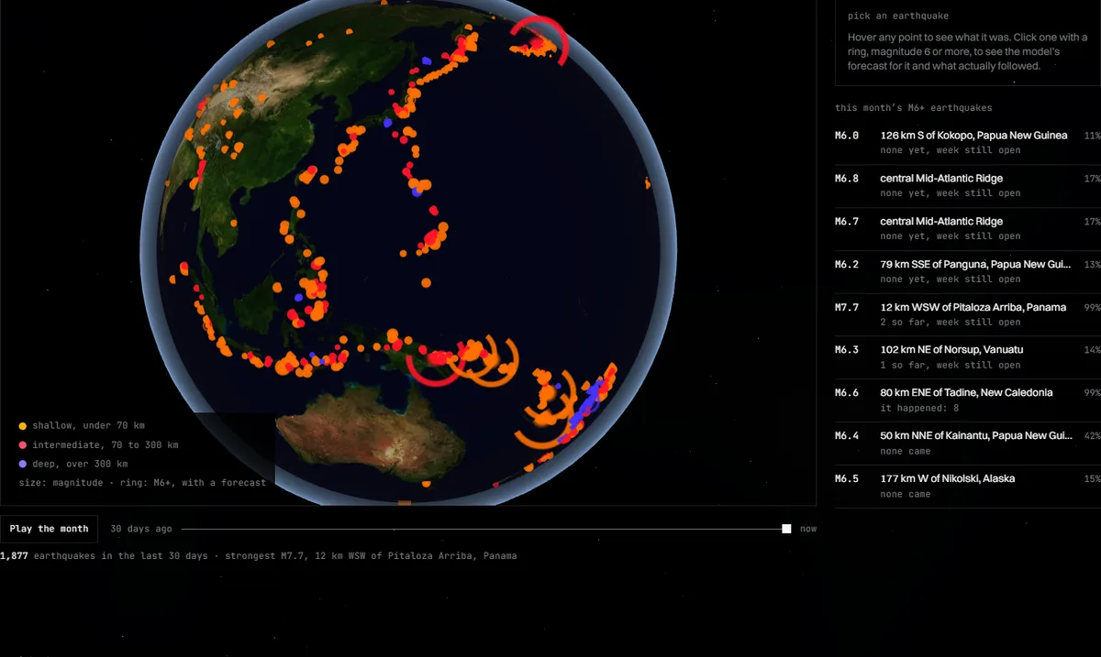Click '1 so far, week still open' status
The image size is (1101, 657).
pyautogui.click(x=951, y=365)
